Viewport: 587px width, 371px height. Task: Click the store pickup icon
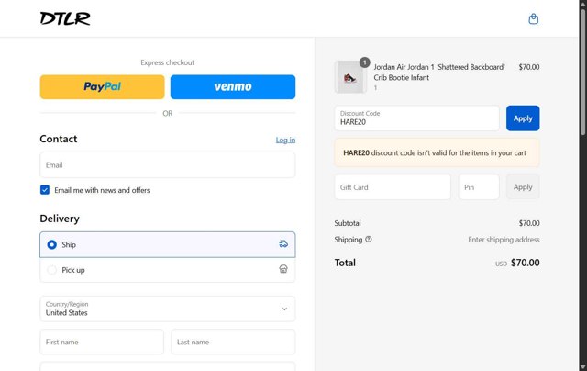click(283, 270)
